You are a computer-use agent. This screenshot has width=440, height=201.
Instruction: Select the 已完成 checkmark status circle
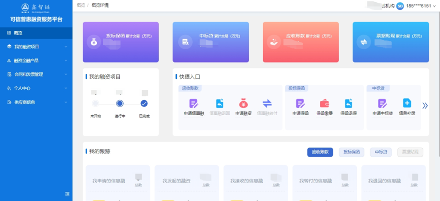(144, 104)
